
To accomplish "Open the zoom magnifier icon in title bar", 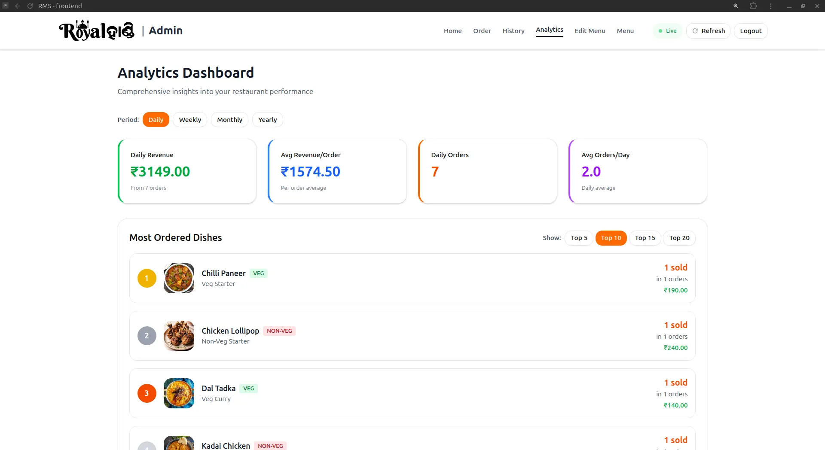I will click(x=736, y=6).
